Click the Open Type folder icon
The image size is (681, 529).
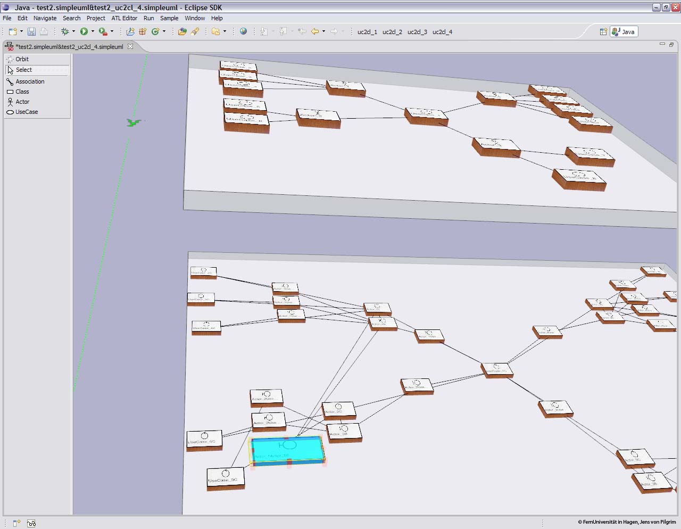tap(182, 32)
